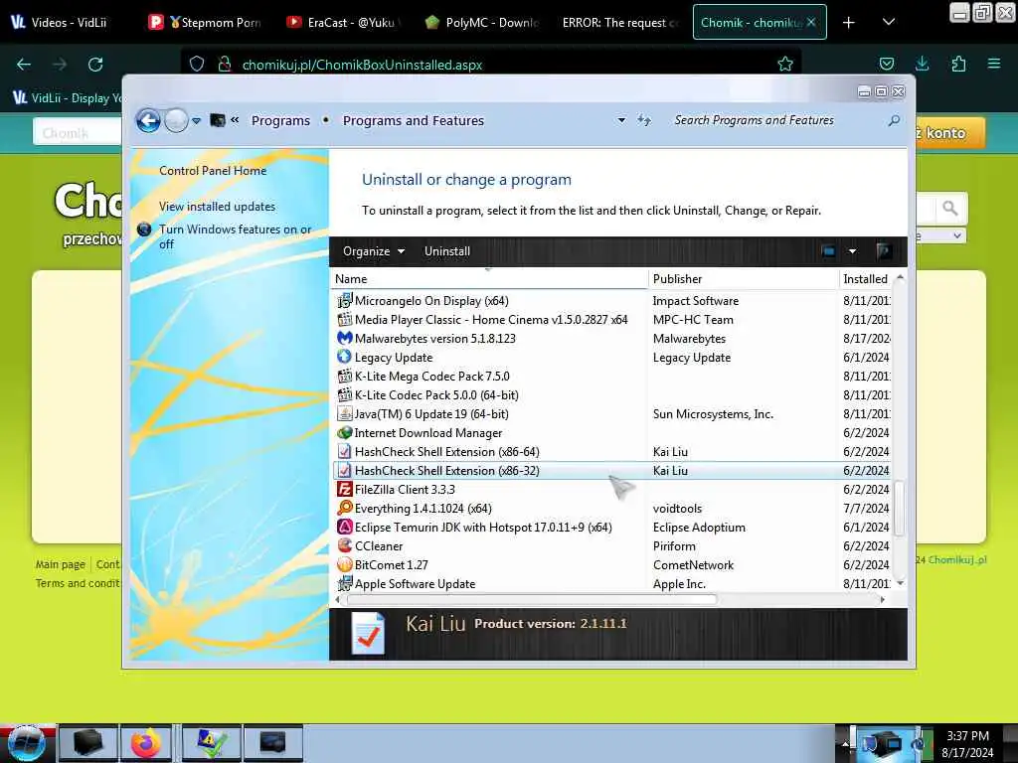The image size is (1018, 763).
Task: Open the Programs breadcrumb
Action: click(x=280, y=120)
